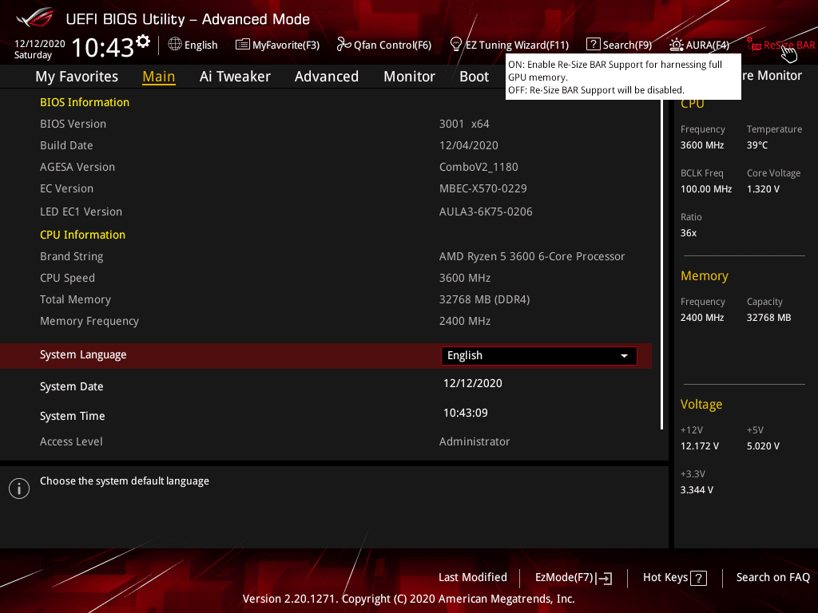This screenshot has height=613, width=818.
Task: Click the English language button
Action: [x=193, y=45]
